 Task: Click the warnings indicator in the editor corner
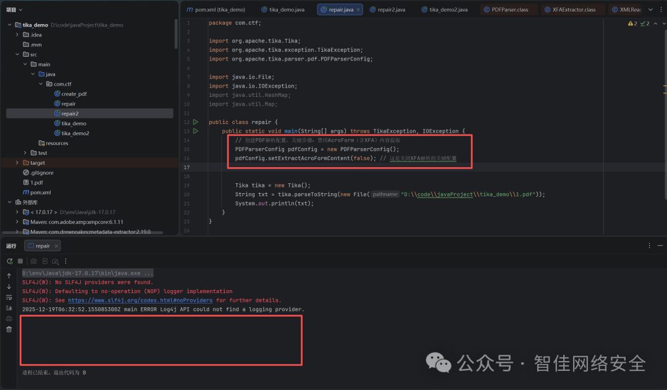(x=632, y=23)
